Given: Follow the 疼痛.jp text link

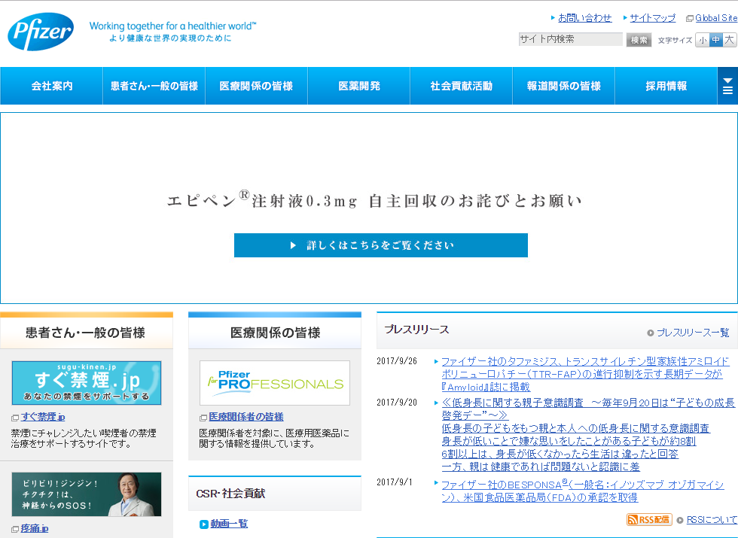Looking at the screenshot, I should click(35, 528).
